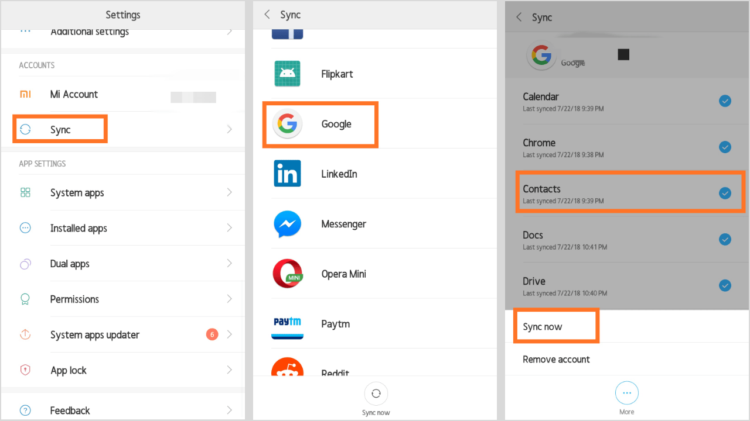Viewport: 750px width, 421px height.
Task: Tap the round Sync now icon at bottom
Action: 376,394
